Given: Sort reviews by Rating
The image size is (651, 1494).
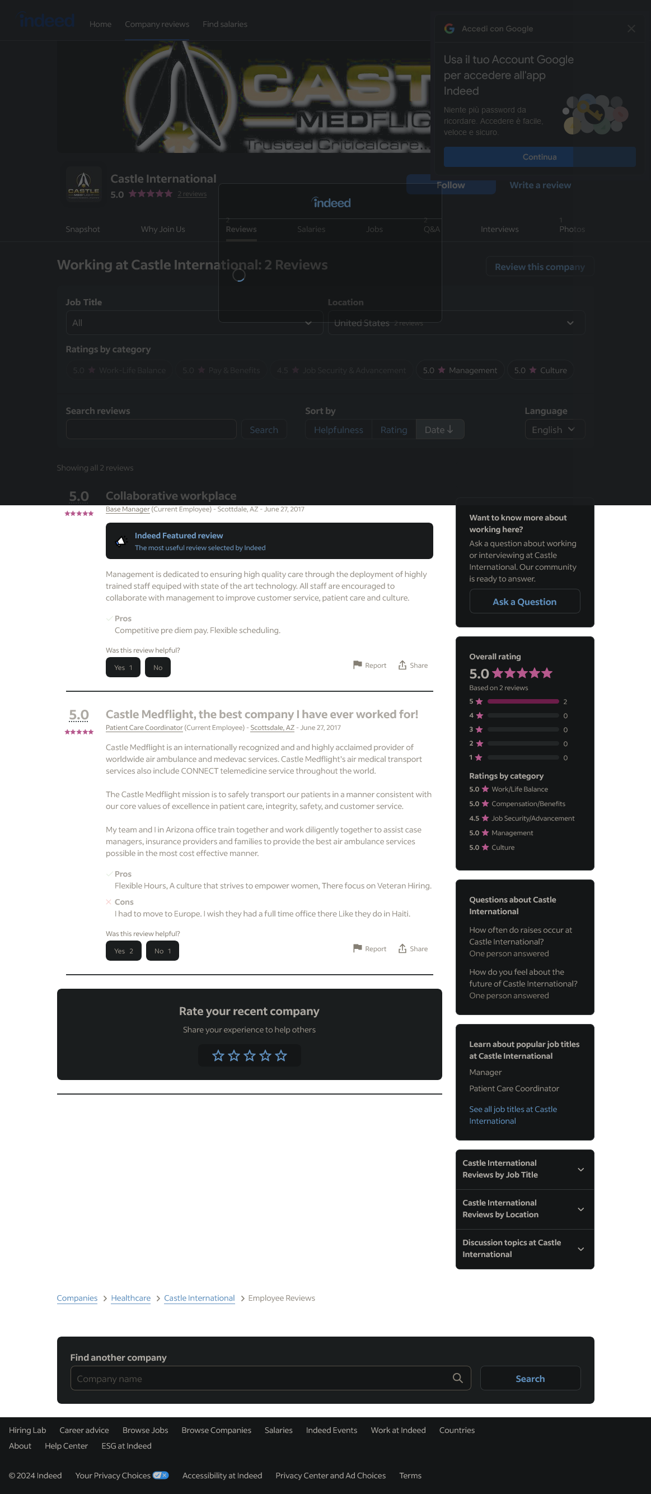Looking at the screenshot, I should [x=394, y=430].
